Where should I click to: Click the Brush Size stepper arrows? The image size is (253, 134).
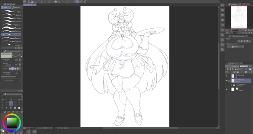[x=18, y=60]
